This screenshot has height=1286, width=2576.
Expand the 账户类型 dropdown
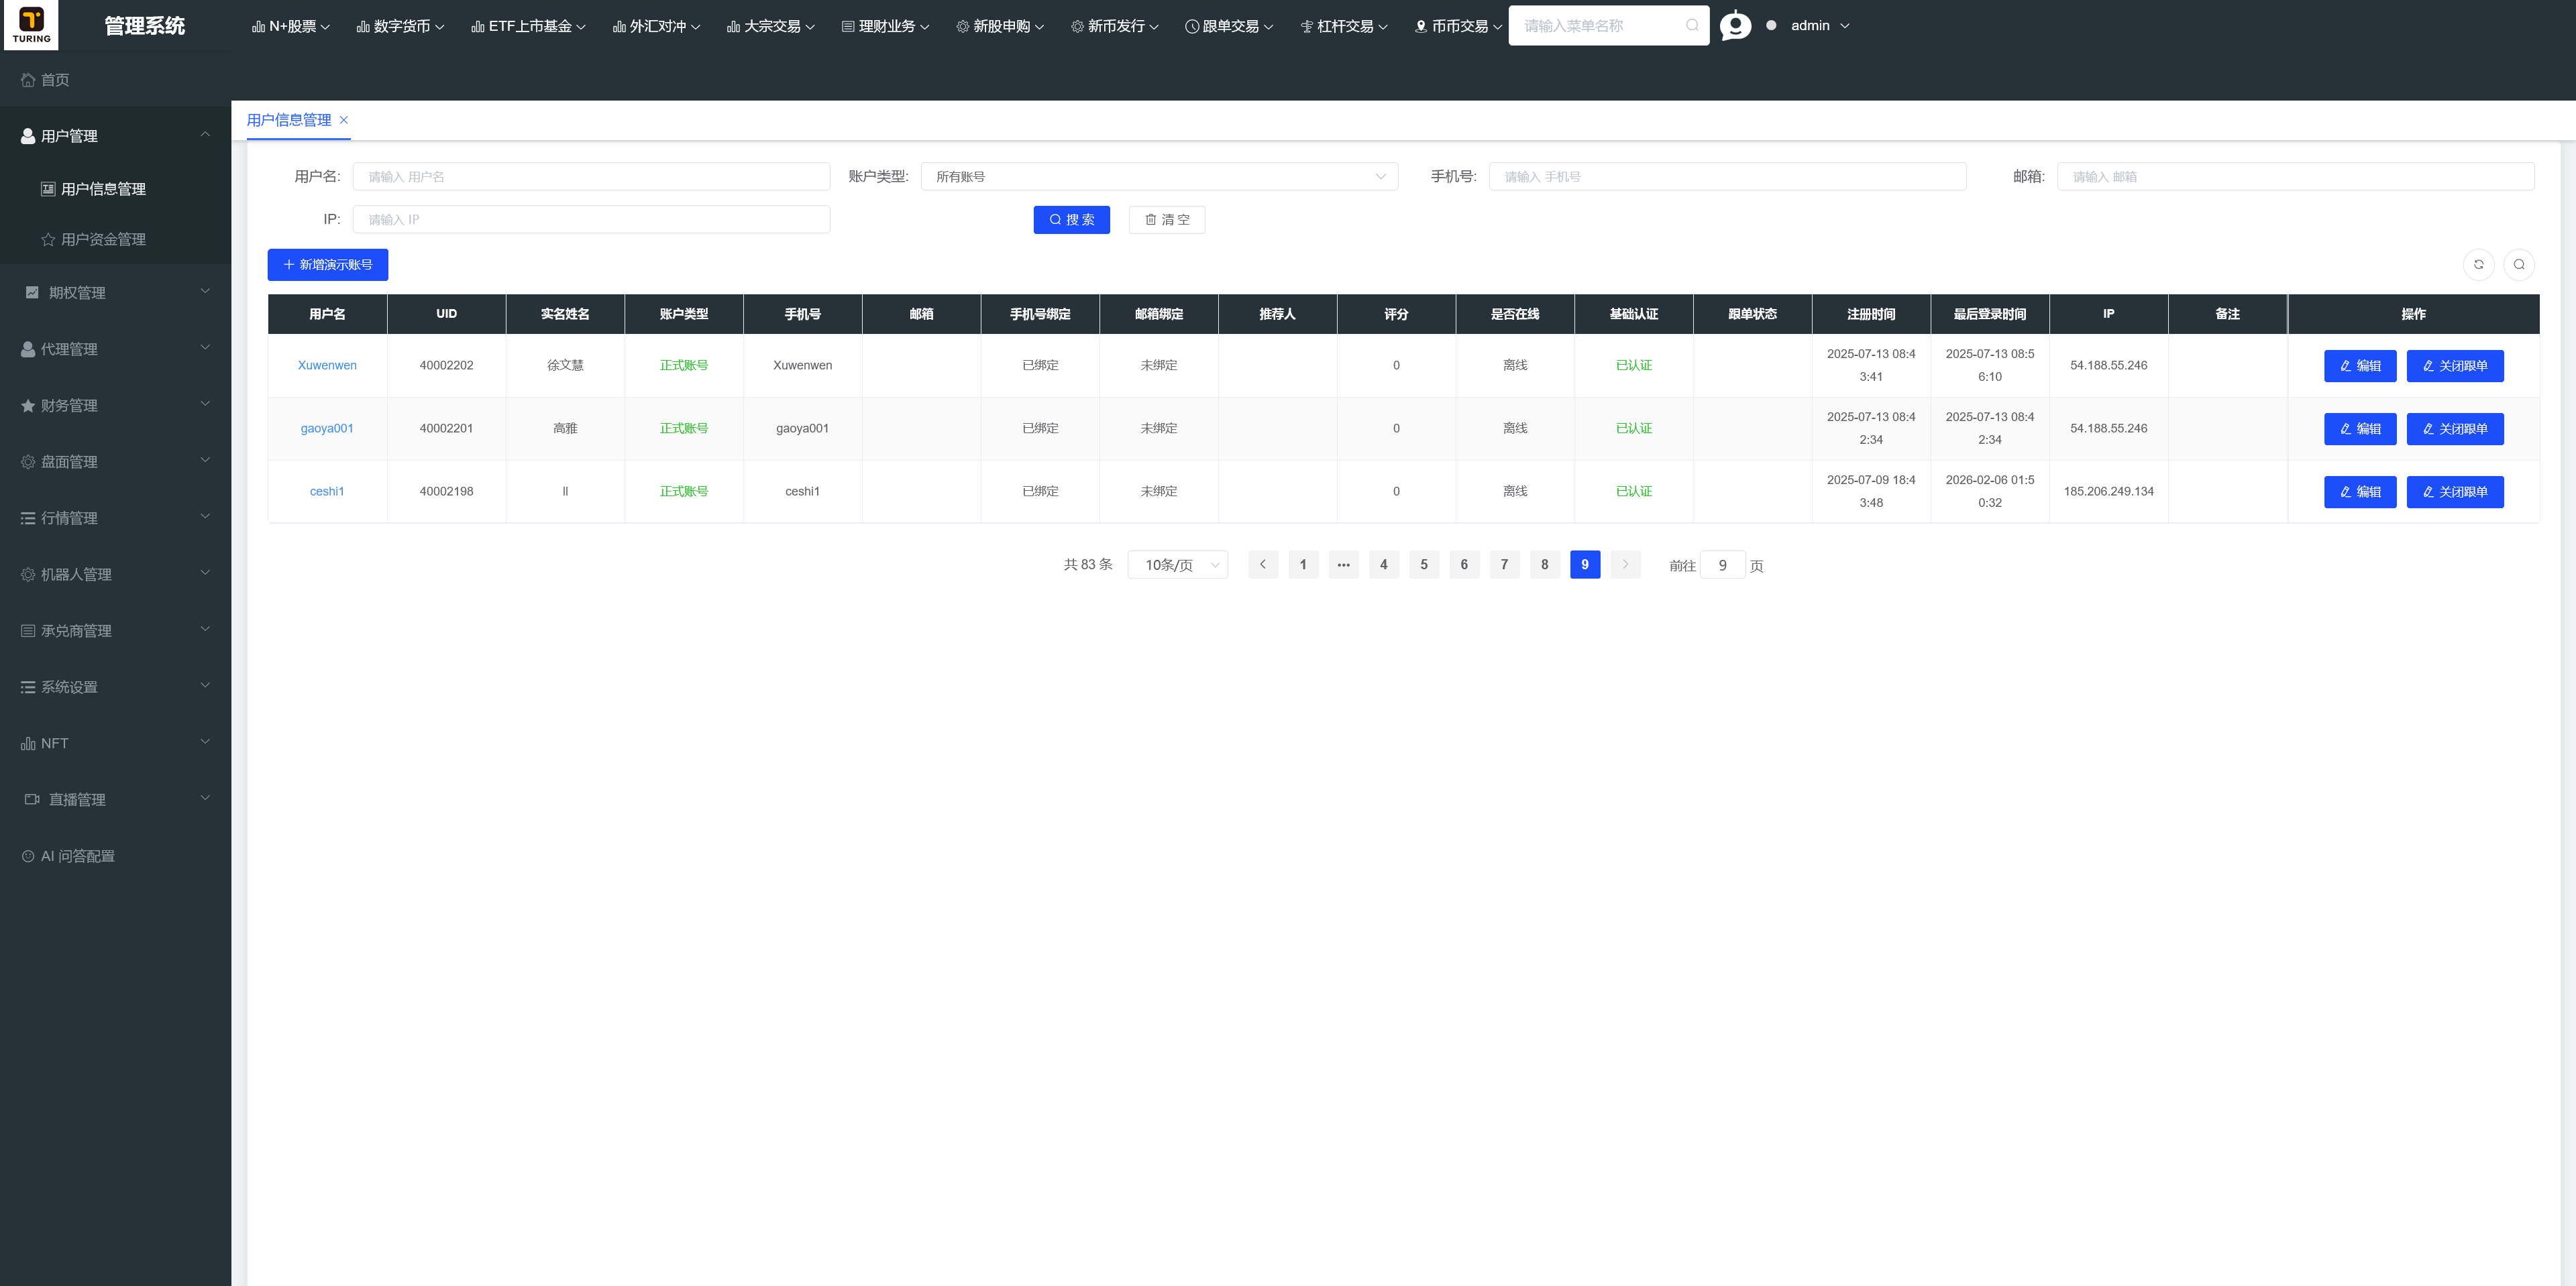(x=1159, y=177)
